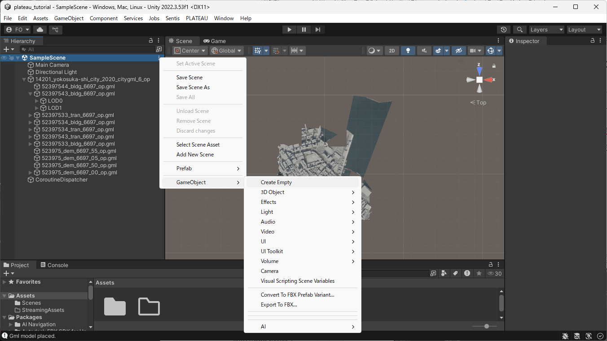Click the account icon labeled FO
The image size is (607, 341).
[x=18, y=30]
